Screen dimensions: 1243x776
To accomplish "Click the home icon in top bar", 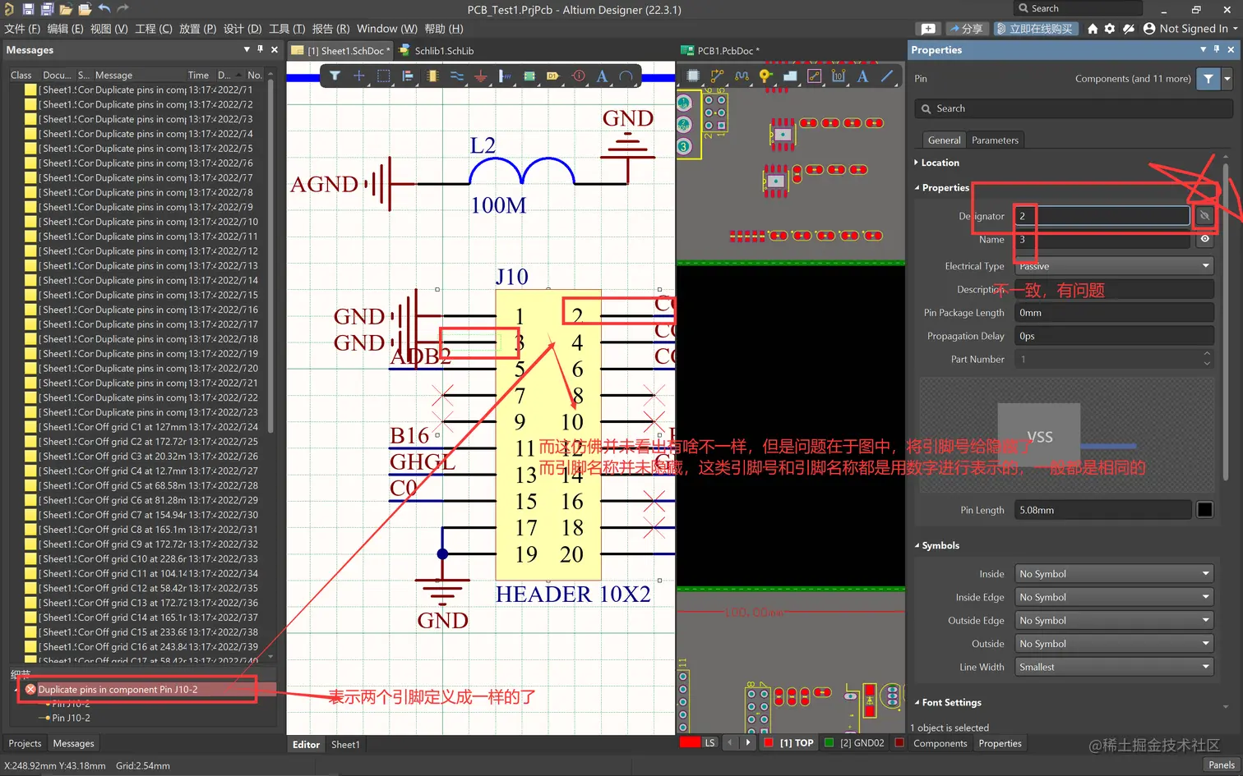I will (1093, 29).
